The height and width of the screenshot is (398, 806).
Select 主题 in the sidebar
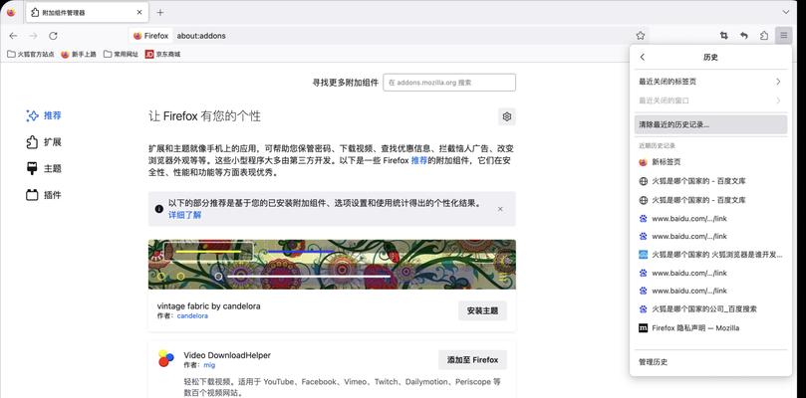[44, 168]
